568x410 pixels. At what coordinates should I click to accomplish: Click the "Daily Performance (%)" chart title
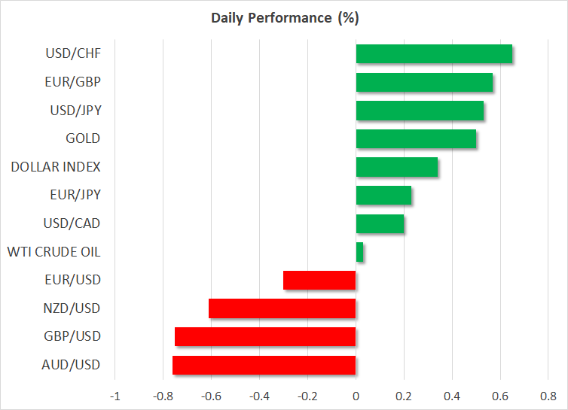(x=283, y=16)
